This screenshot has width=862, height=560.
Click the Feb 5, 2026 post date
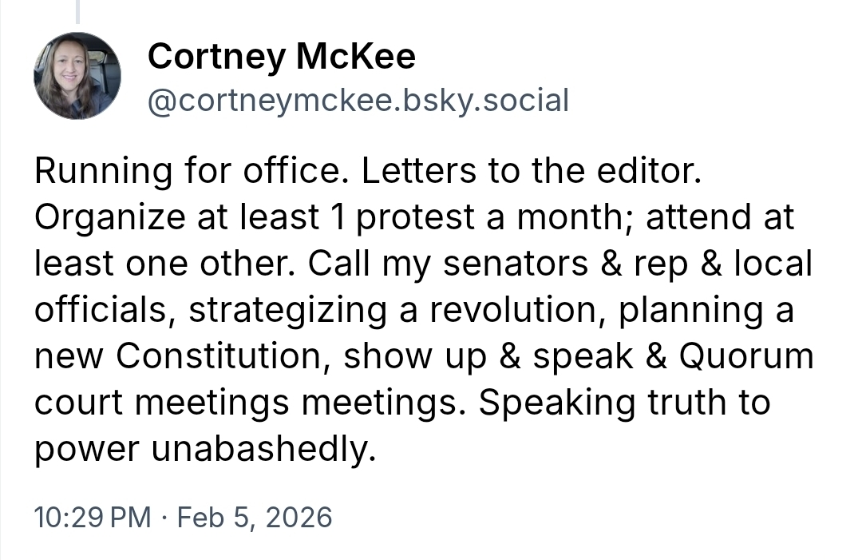click(254, 517)
